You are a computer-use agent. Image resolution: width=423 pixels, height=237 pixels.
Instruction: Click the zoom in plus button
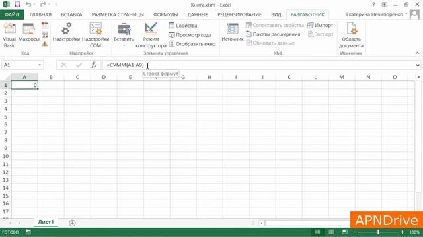click(x=403, y=232)
